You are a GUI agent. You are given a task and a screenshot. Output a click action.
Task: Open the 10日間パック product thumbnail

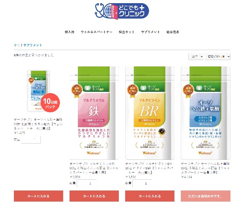coord(39,91)
